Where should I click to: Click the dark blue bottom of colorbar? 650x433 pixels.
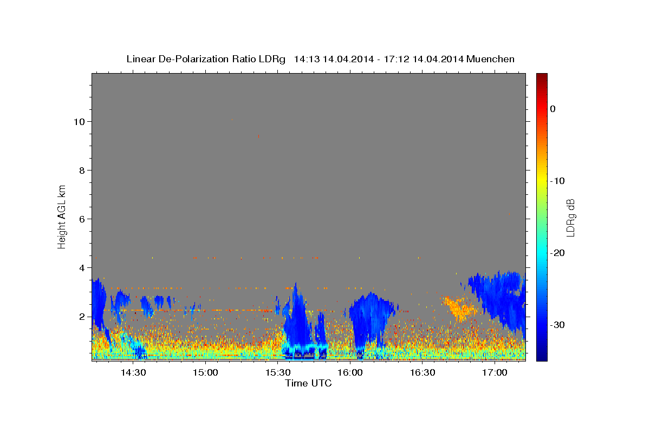click(542, 357)
